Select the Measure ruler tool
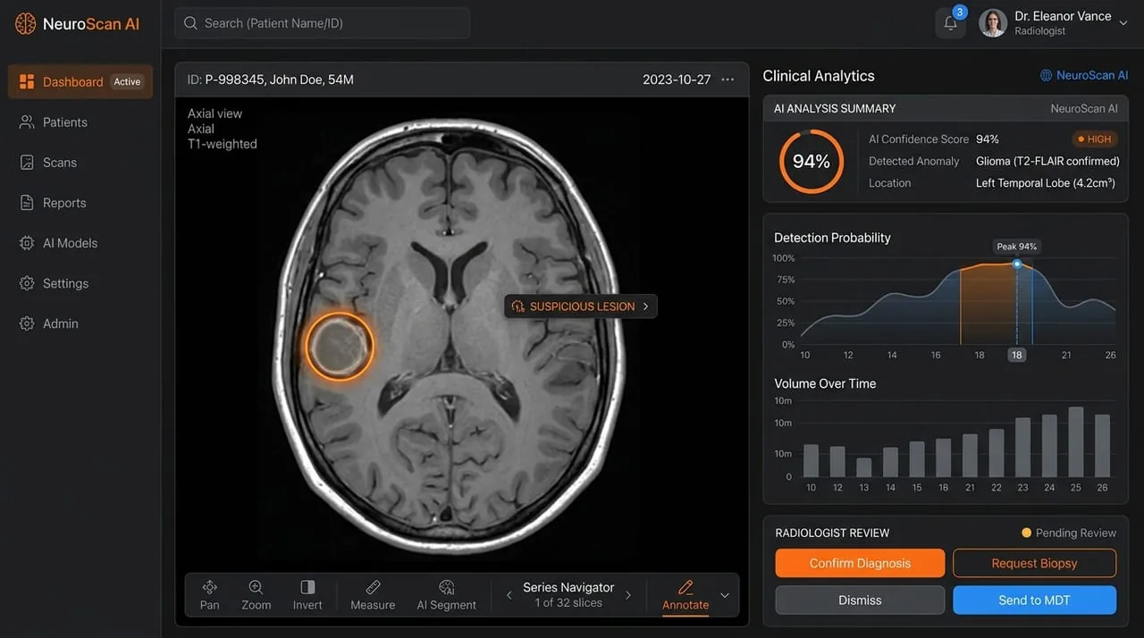The height and width of the screenshot is (638, 1144). 373,595
